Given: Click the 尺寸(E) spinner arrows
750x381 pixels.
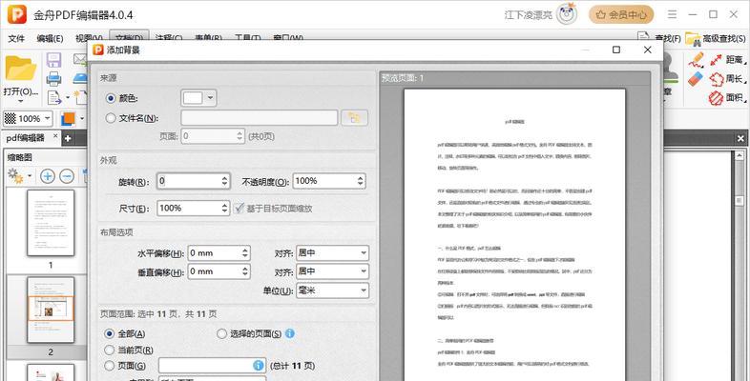Looking at the screenshot, I should coord(225,209).
